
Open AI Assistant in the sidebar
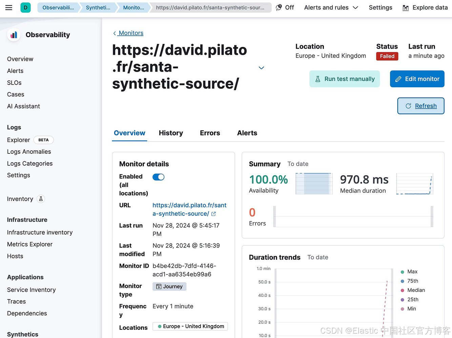tap(23, 106)
